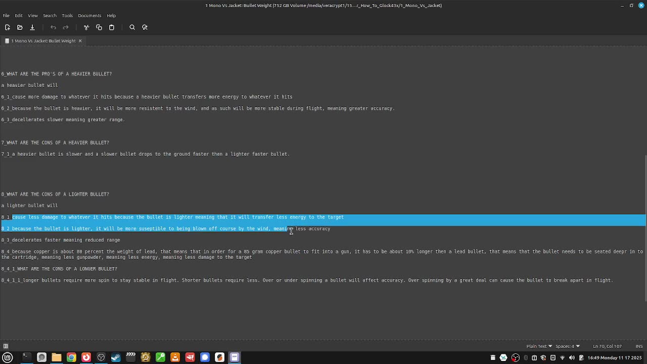The image size is (647, 364).
Task: Open the clipboard manager tray icon
Action: coord(534,357)
